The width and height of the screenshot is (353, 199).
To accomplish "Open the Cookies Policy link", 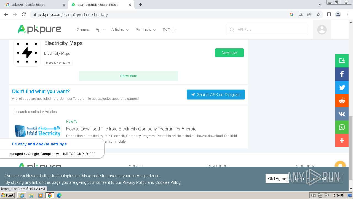I will click(168, 182).
